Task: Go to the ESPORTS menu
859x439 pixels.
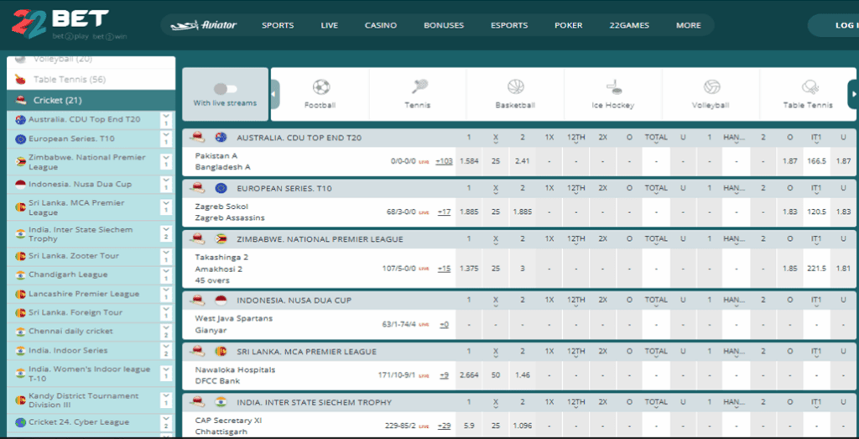Action: 508,25
